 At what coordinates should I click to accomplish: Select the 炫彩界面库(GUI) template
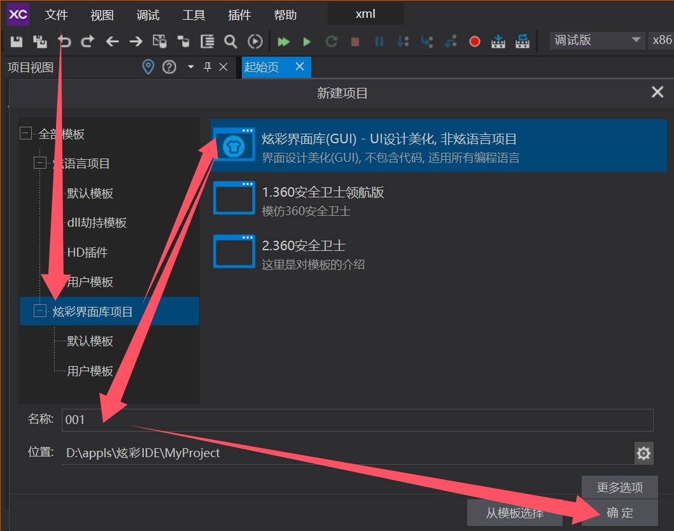439,146
